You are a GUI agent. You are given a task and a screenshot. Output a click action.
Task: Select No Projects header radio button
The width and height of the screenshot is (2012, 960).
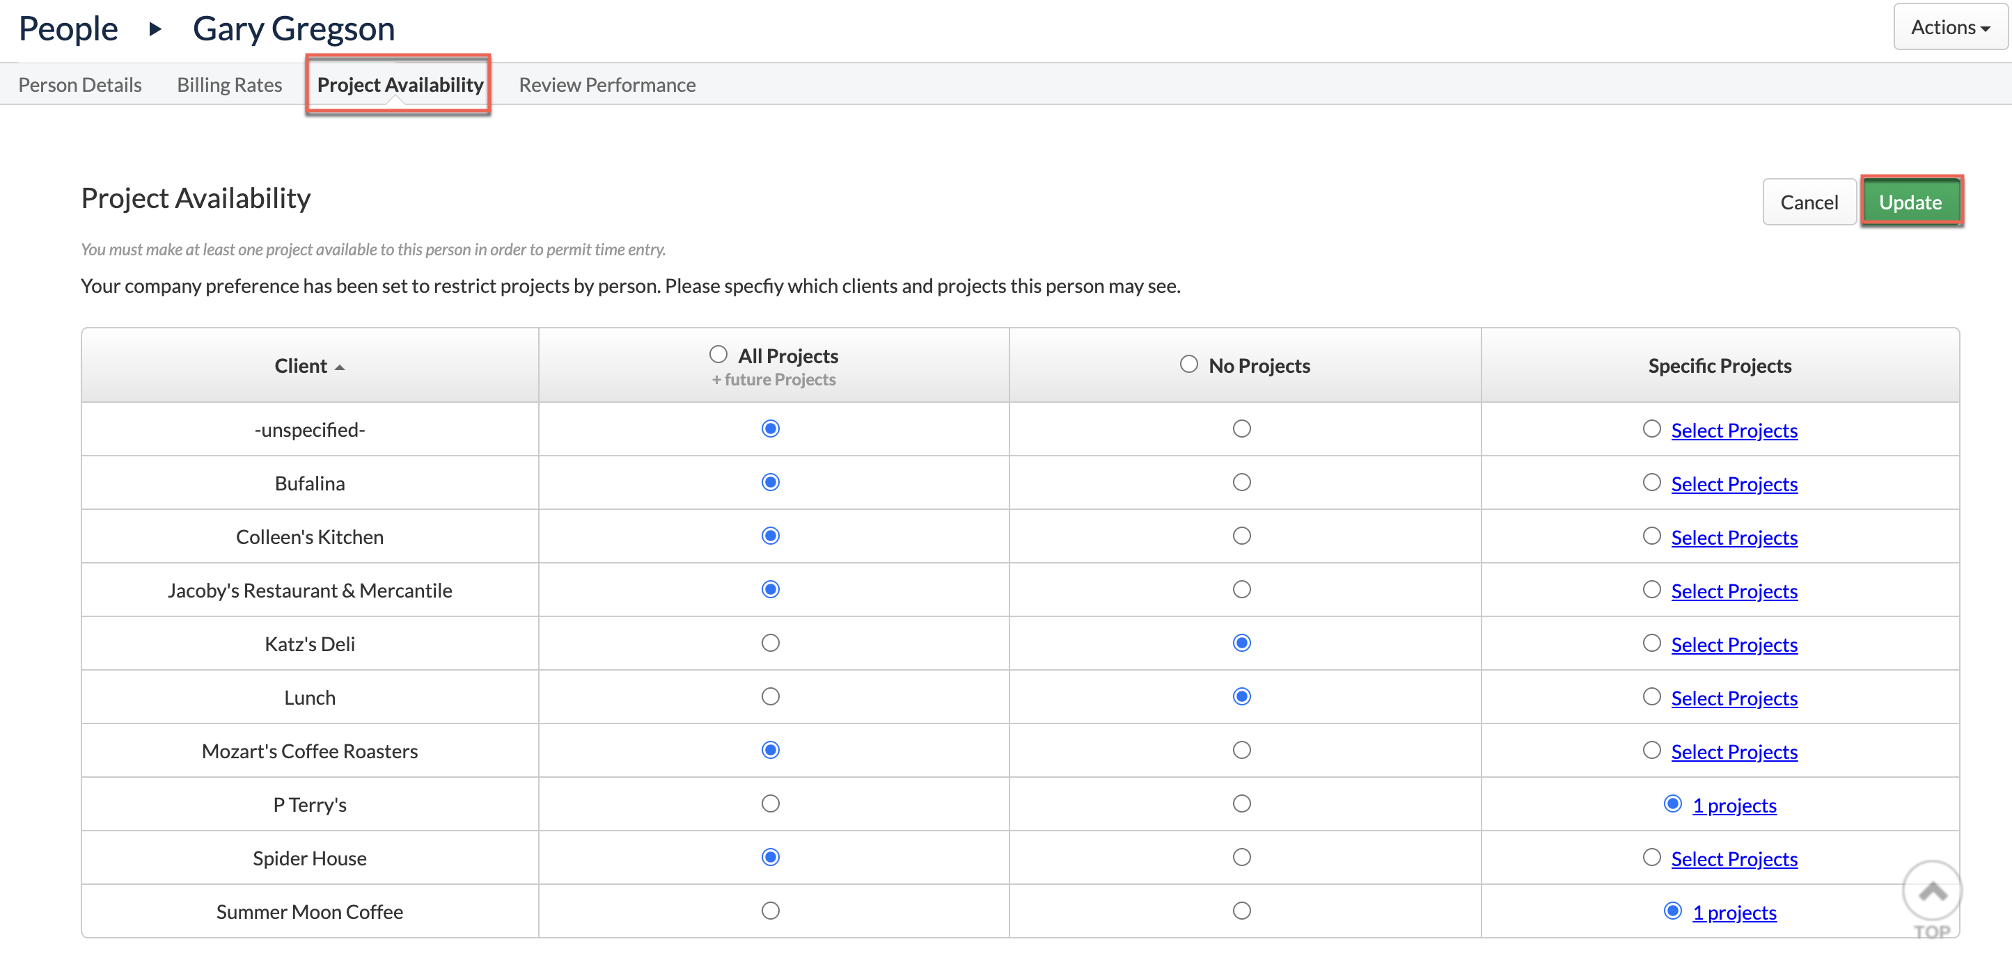[x=1189, y=364]
